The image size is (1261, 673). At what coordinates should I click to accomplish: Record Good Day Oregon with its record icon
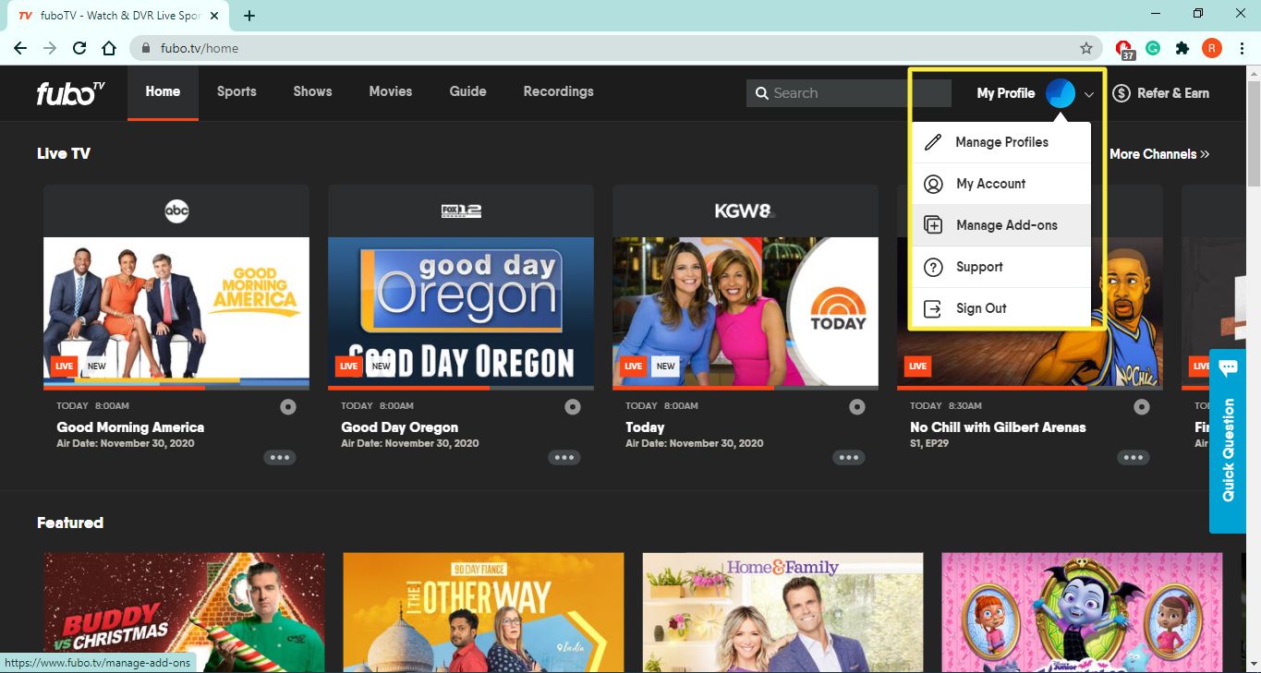coord(573,406)
